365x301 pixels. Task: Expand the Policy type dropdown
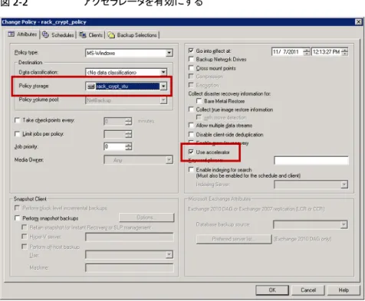tap(169, 53)
